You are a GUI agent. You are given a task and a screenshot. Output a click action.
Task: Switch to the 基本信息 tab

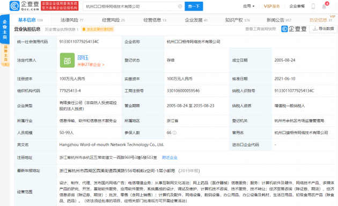(x=31, y=20)
